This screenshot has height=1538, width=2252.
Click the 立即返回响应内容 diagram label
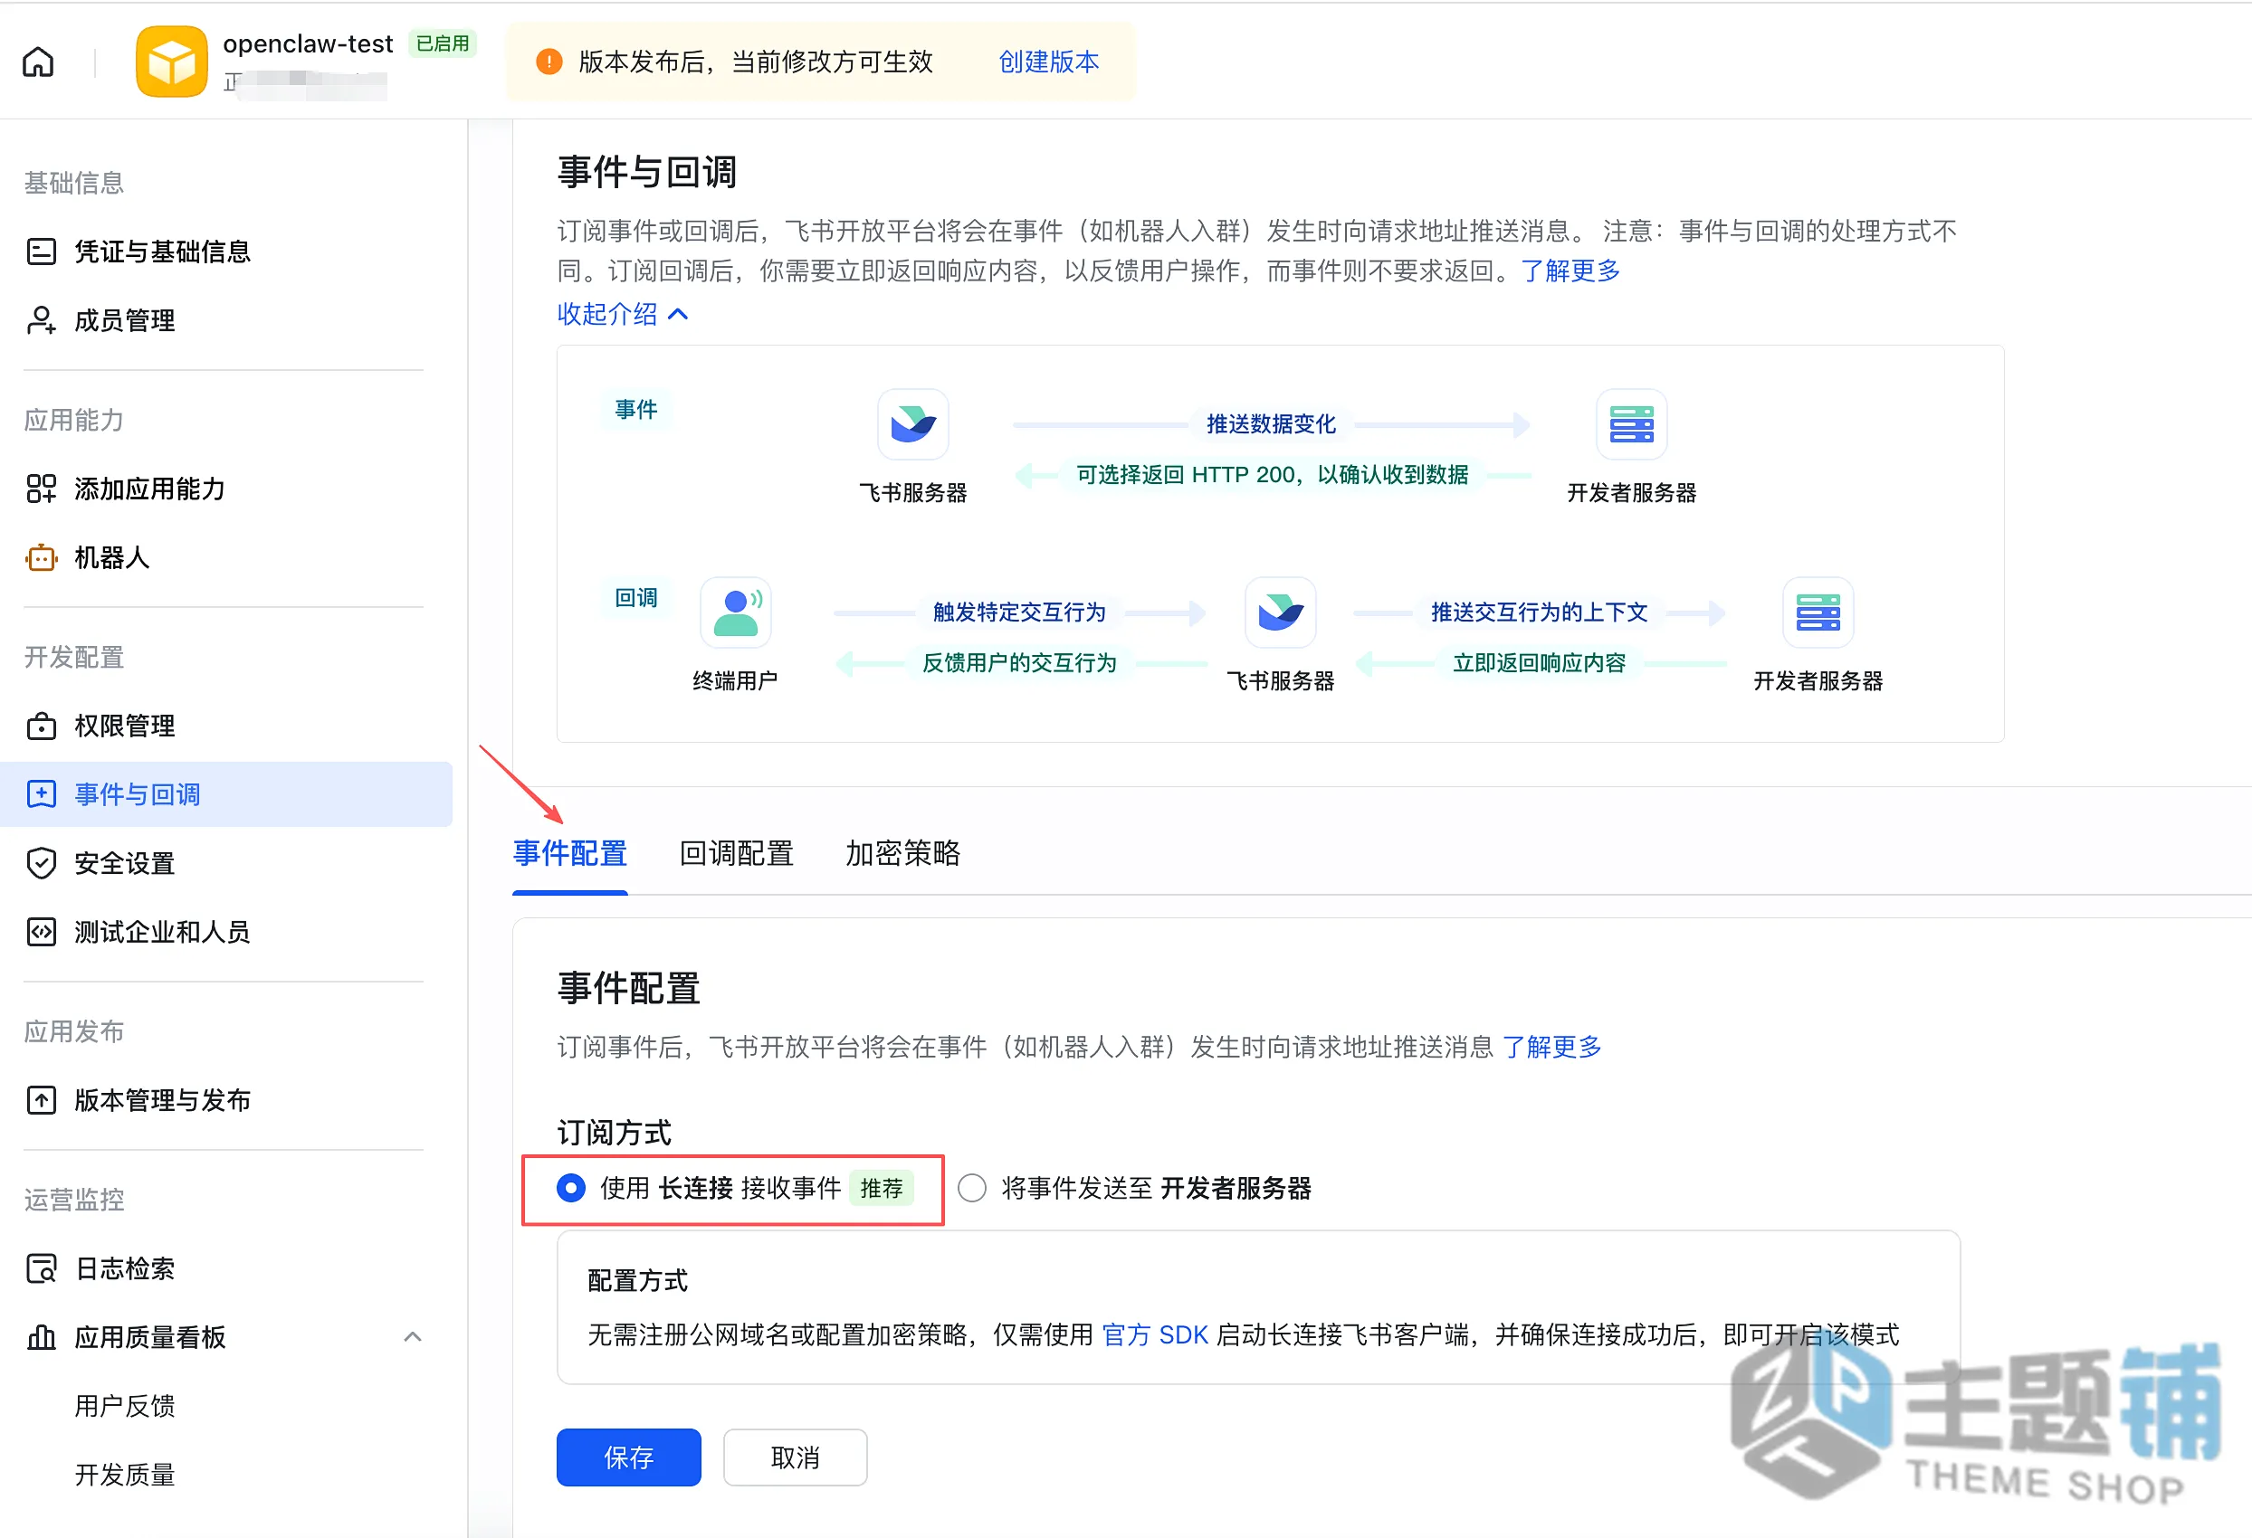click(x=1540, y=663)
